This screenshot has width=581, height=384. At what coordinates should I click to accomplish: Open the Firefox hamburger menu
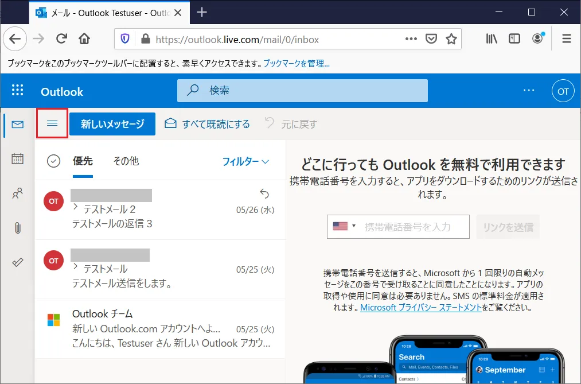[x=567, y=39]
